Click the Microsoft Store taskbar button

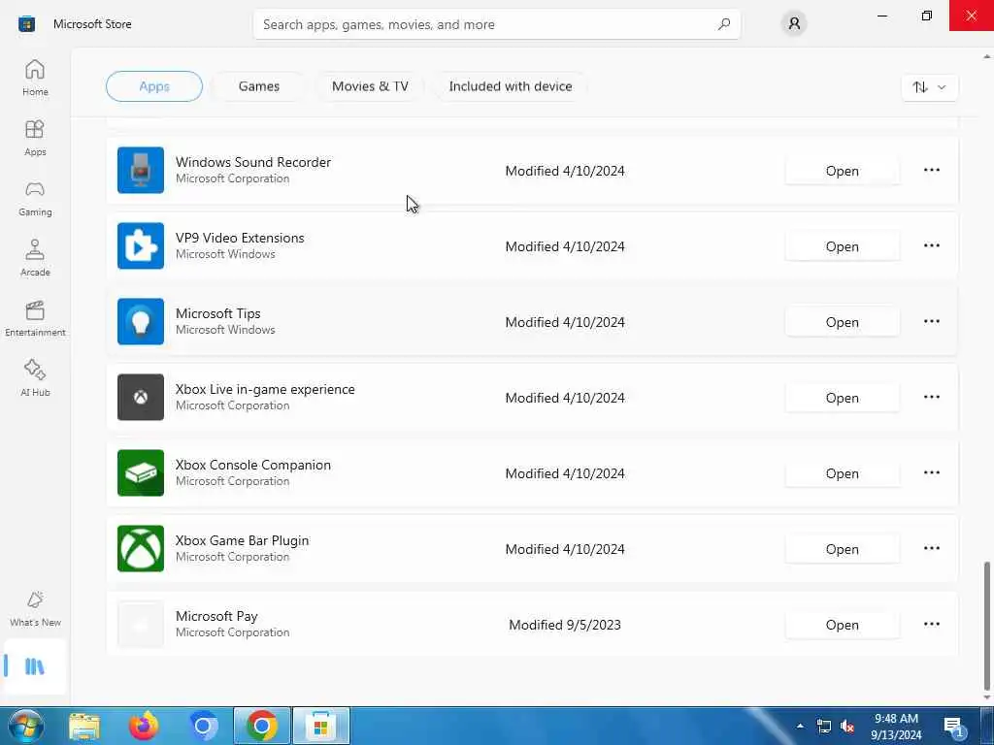320,726
